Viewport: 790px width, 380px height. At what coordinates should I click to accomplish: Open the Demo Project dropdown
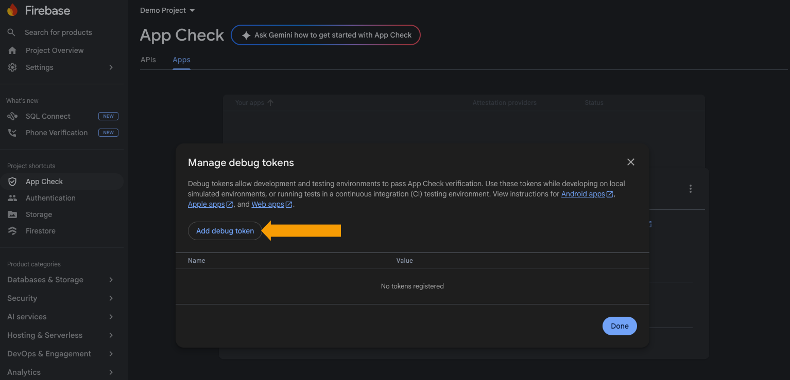click(167, 10)
